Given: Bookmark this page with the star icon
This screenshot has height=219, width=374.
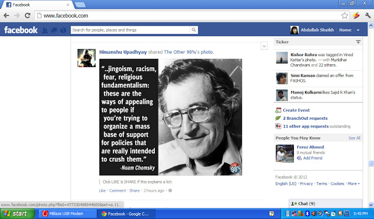Looking at the screenshot, I should point(344,16).
